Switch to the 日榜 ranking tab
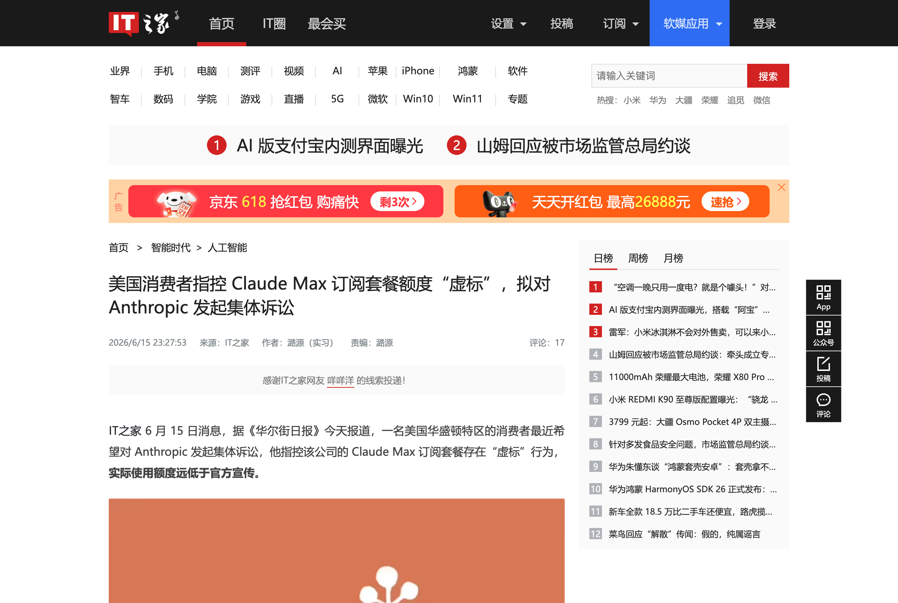 (x=603, y=258)
